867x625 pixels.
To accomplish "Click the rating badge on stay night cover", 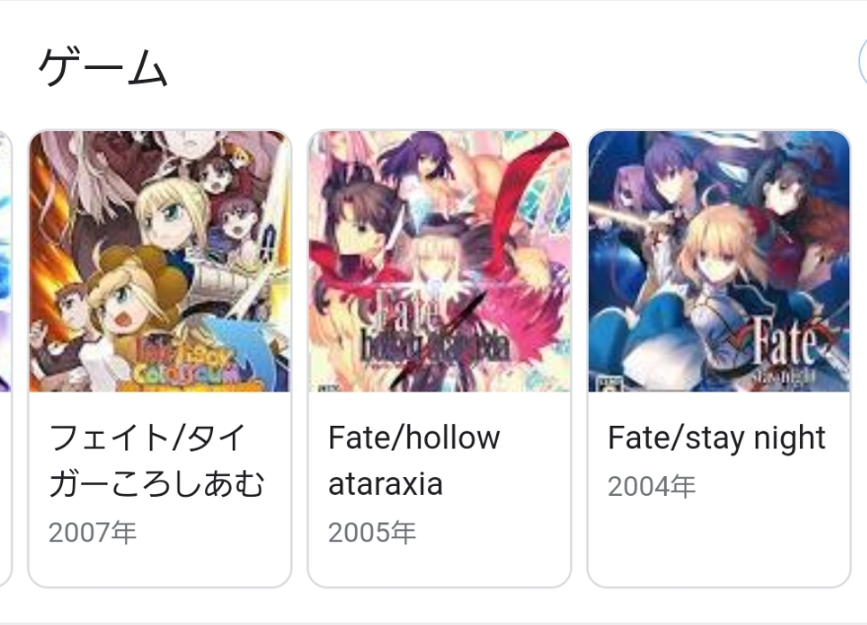I will tap(602, 381).
